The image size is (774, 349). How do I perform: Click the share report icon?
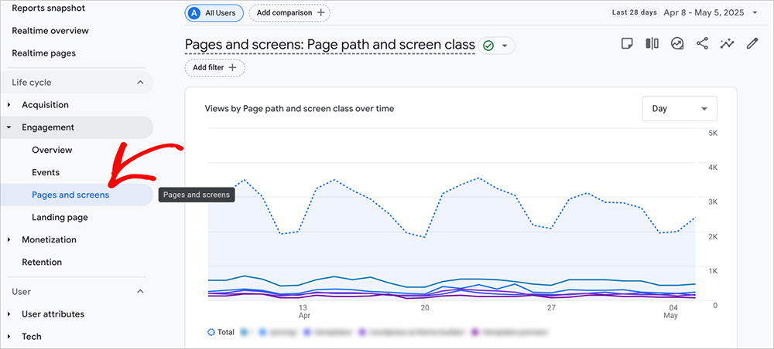pos(702,44)
